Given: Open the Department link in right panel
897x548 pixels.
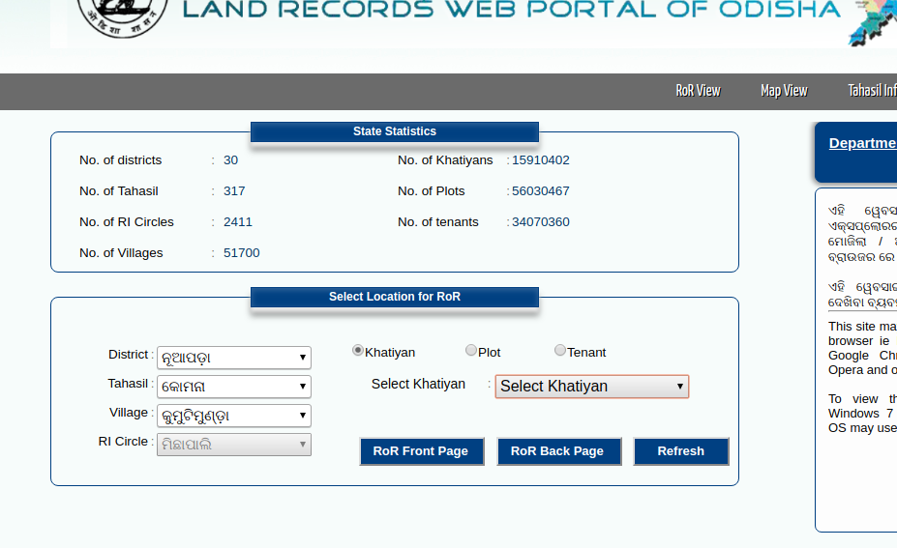Looking at the screenshot, I should tap(861, 143).
